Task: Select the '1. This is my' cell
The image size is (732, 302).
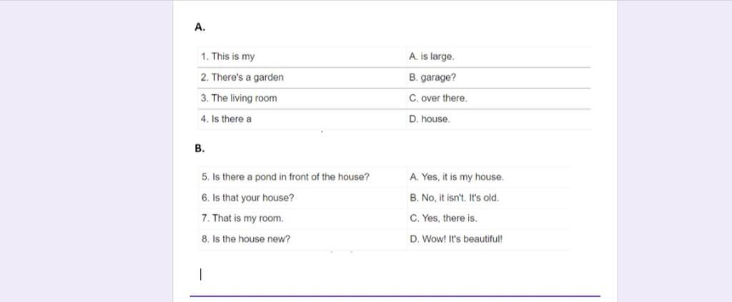Action: tap(302, 57)
